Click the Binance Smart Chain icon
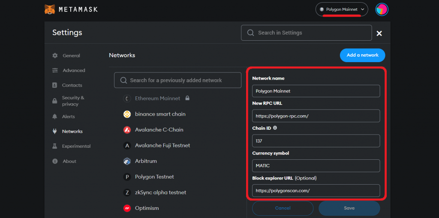 127,114
